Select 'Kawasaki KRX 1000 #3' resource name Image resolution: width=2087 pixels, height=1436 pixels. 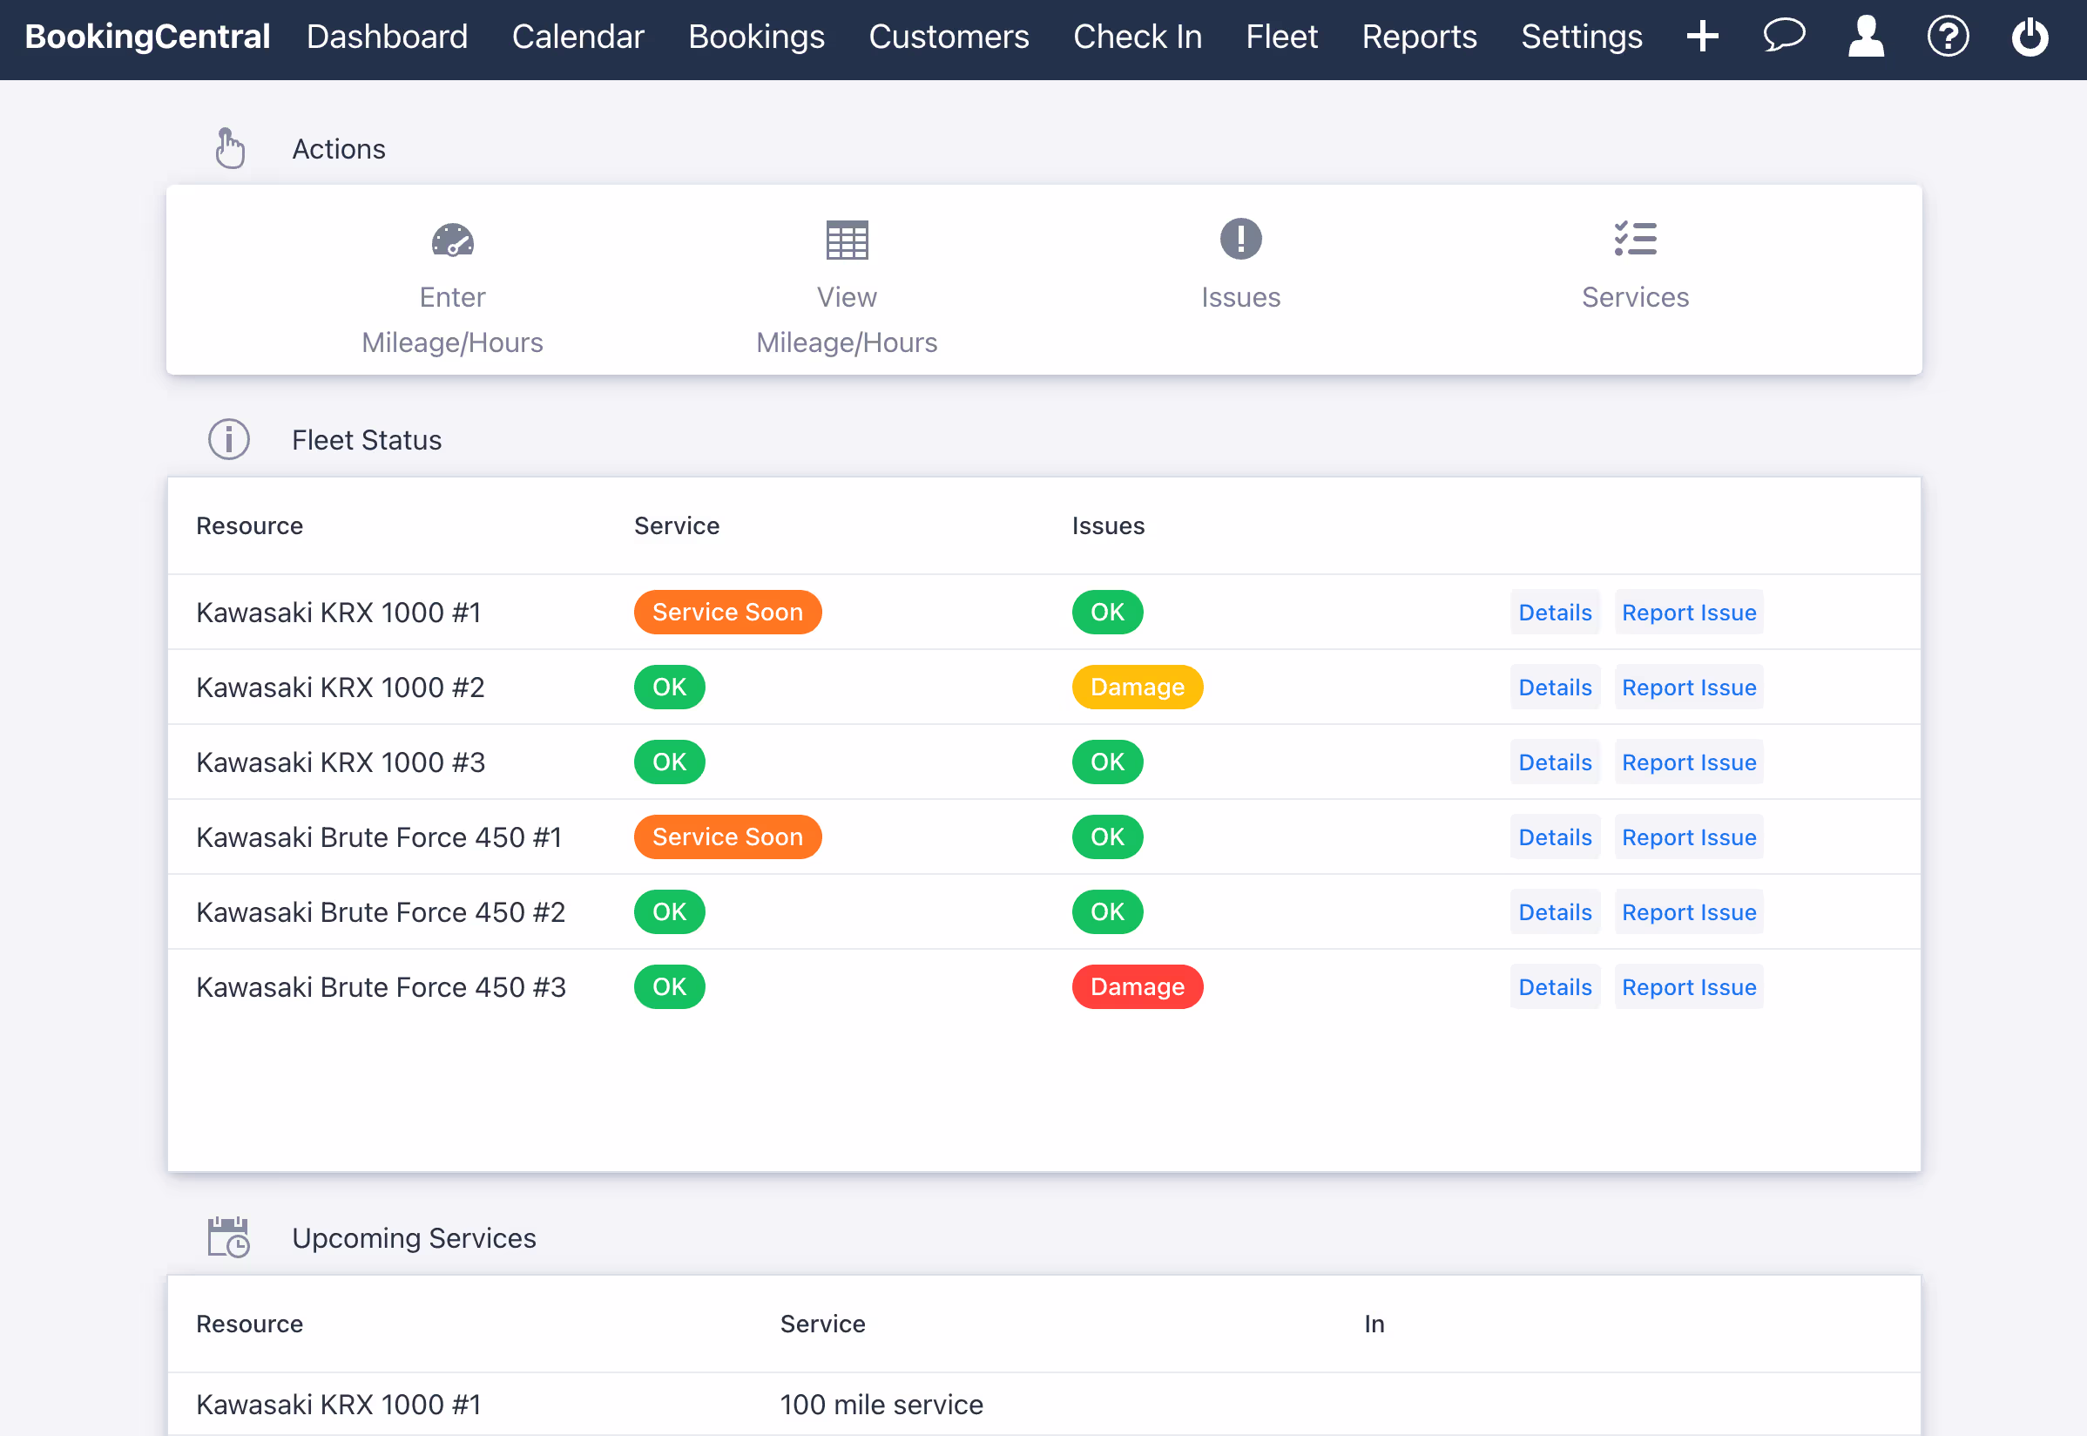click(x=340, y=762)
